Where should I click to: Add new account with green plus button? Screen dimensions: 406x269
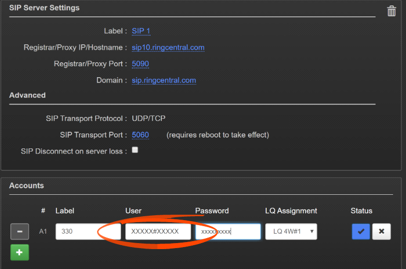coord(19,252)
